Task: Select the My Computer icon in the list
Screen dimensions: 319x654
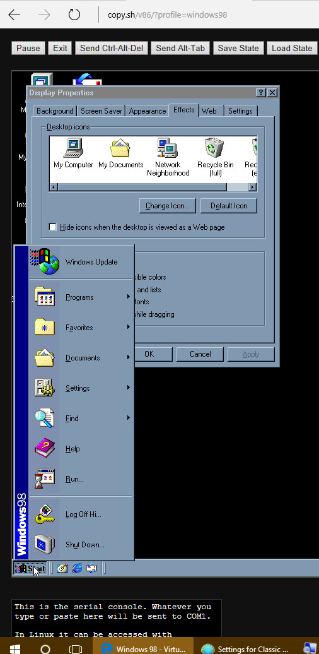Action: (73, 153)
